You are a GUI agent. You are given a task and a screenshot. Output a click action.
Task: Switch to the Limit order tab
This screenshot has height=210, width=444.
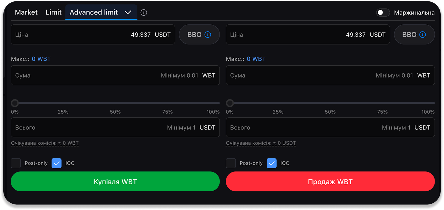pyautogui.click(x=54, y=12)
